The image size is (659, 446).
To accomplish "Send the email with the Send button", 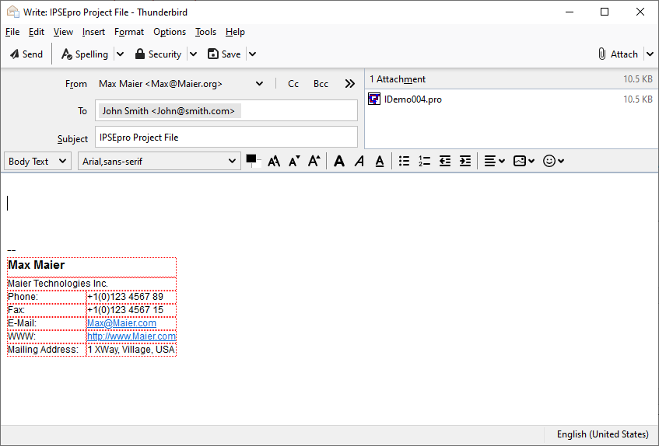I will (x=26, y=54).
